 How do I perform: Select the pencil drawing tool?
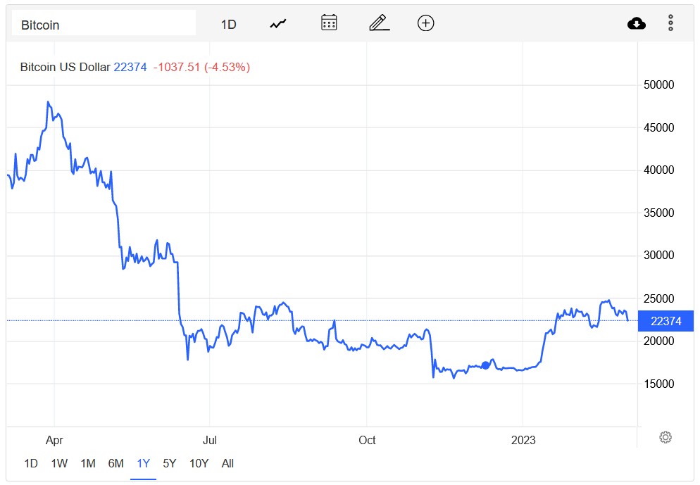pyautogui.click(x=380, y=23)
